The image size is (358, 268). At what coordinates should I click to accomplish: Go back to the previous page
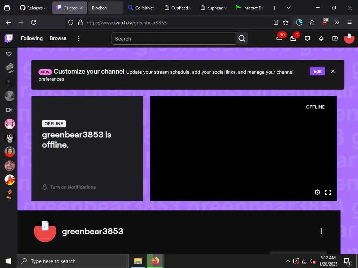[x=8, y=22]
